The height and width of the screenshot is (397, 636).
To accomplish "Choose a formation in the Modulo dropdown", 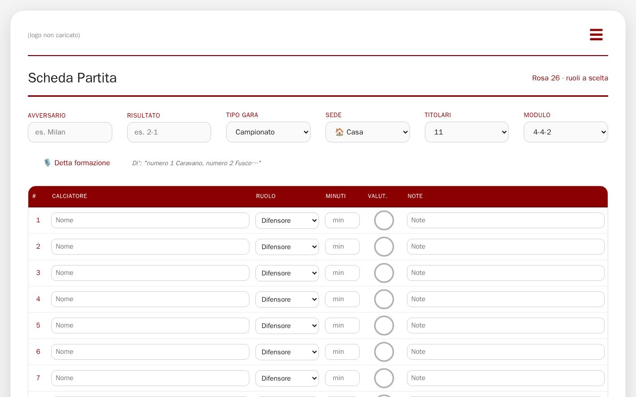I will coord(566,132).
